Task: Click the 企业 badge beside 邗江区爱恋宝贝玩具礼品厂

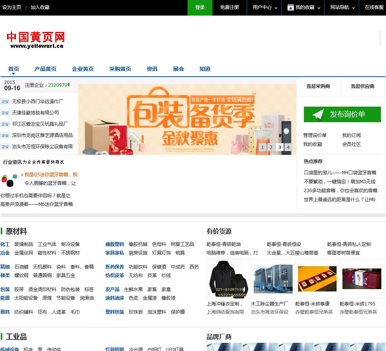Action: pyautogui.click(x=5, y=124)
